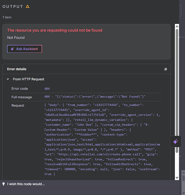Click the OUTPUT panel title
The height and width of the screenshot is (195, 185).
click(x=13, y=7)
